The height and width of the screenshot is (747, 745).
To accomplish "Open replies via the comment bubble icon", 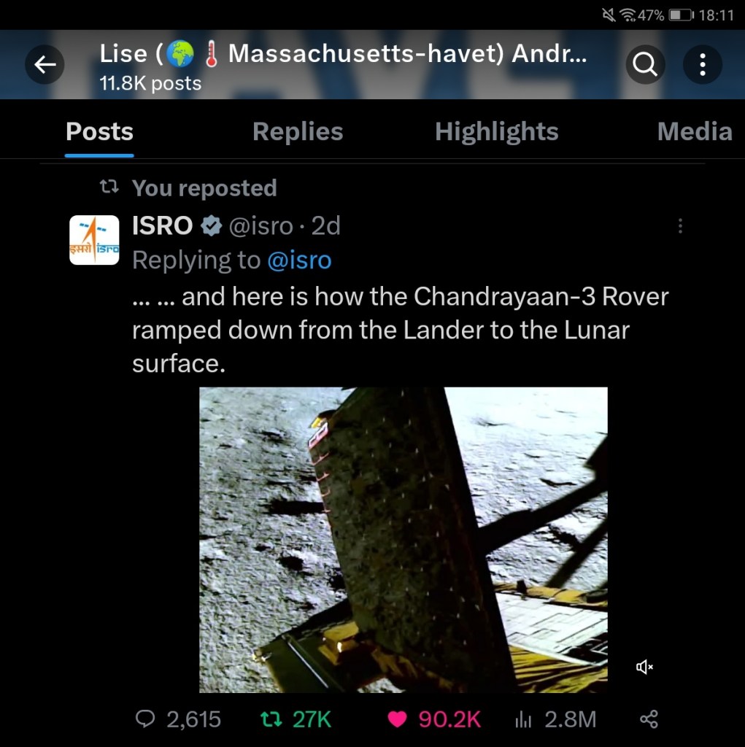I will 145,719.
